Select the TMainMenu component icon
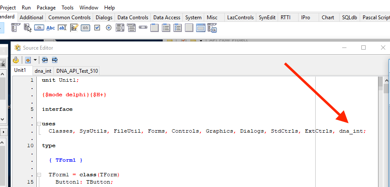 [x=16, y=28]
